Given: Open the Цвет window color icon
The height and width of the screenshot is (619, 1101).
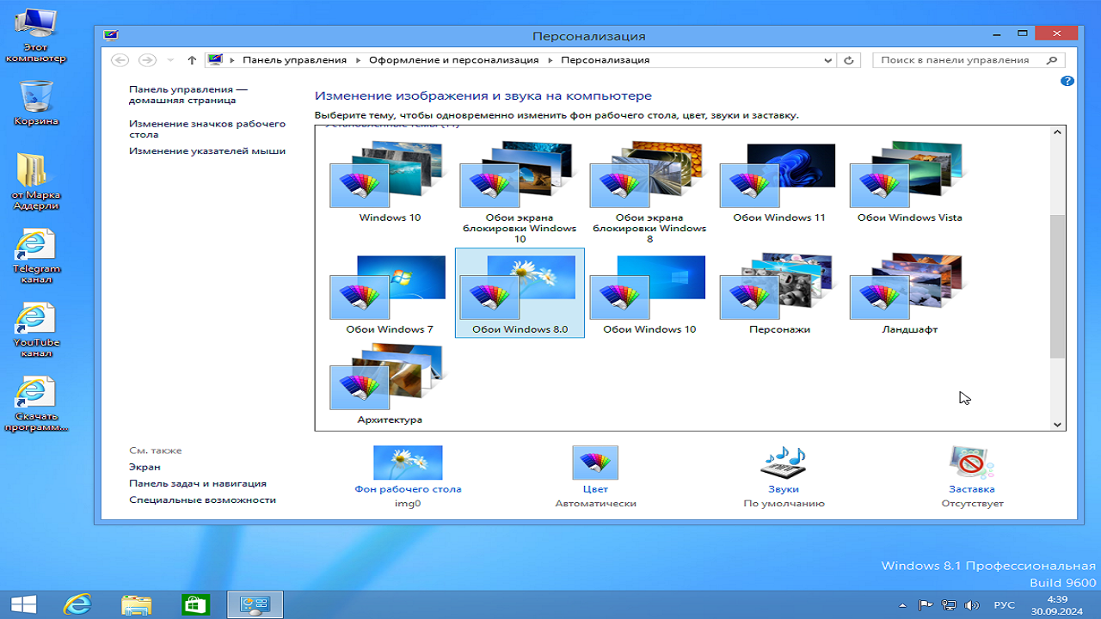Looking at the screenshot, I should coord(595,463).
